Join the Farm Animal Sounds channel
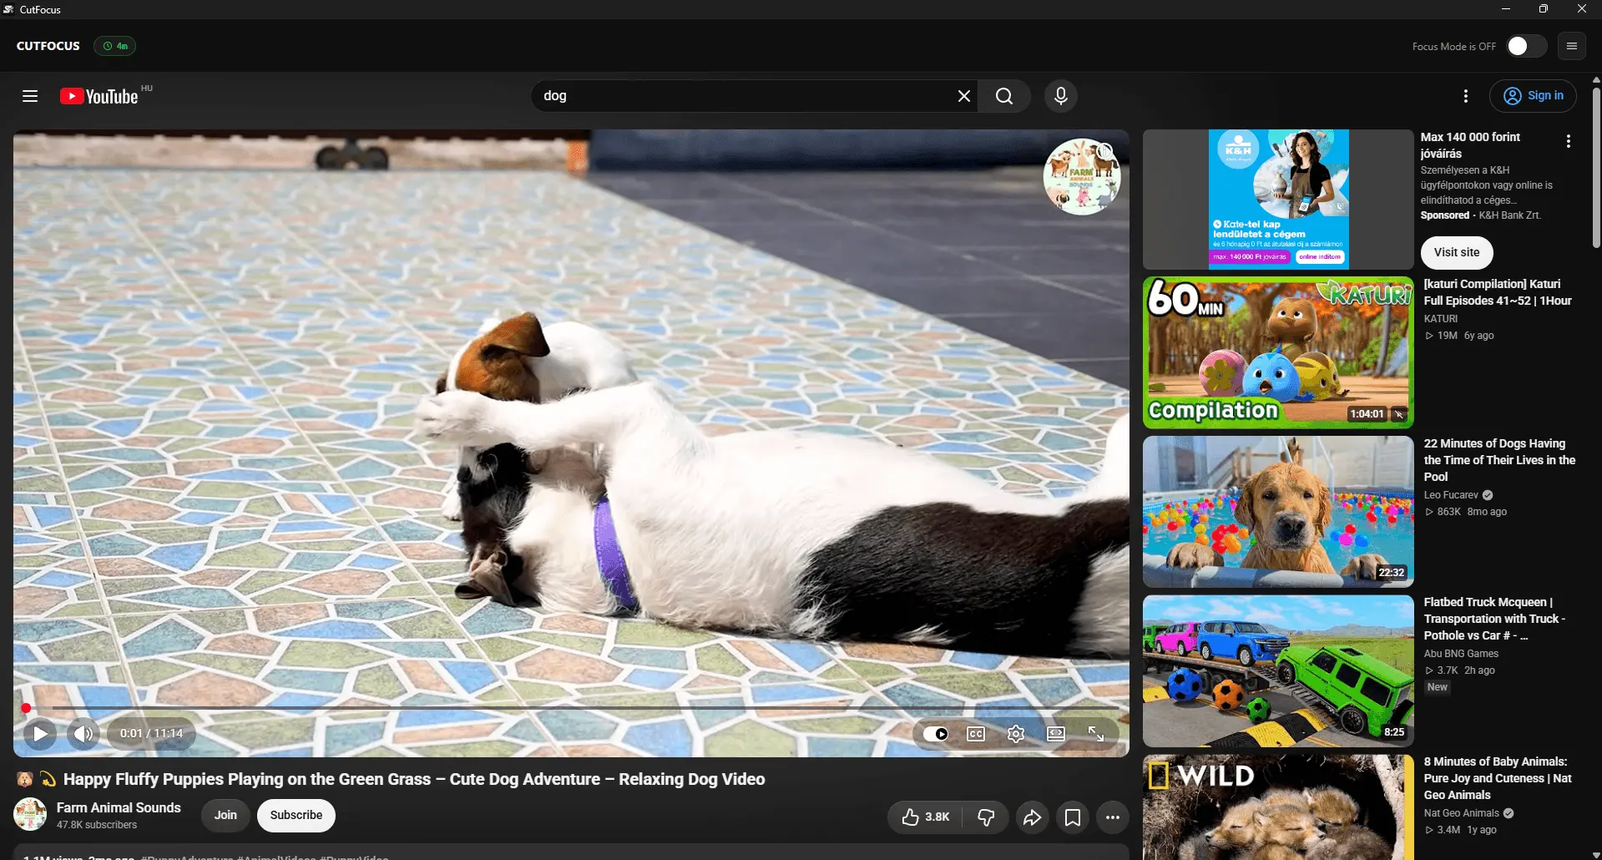 225,816
